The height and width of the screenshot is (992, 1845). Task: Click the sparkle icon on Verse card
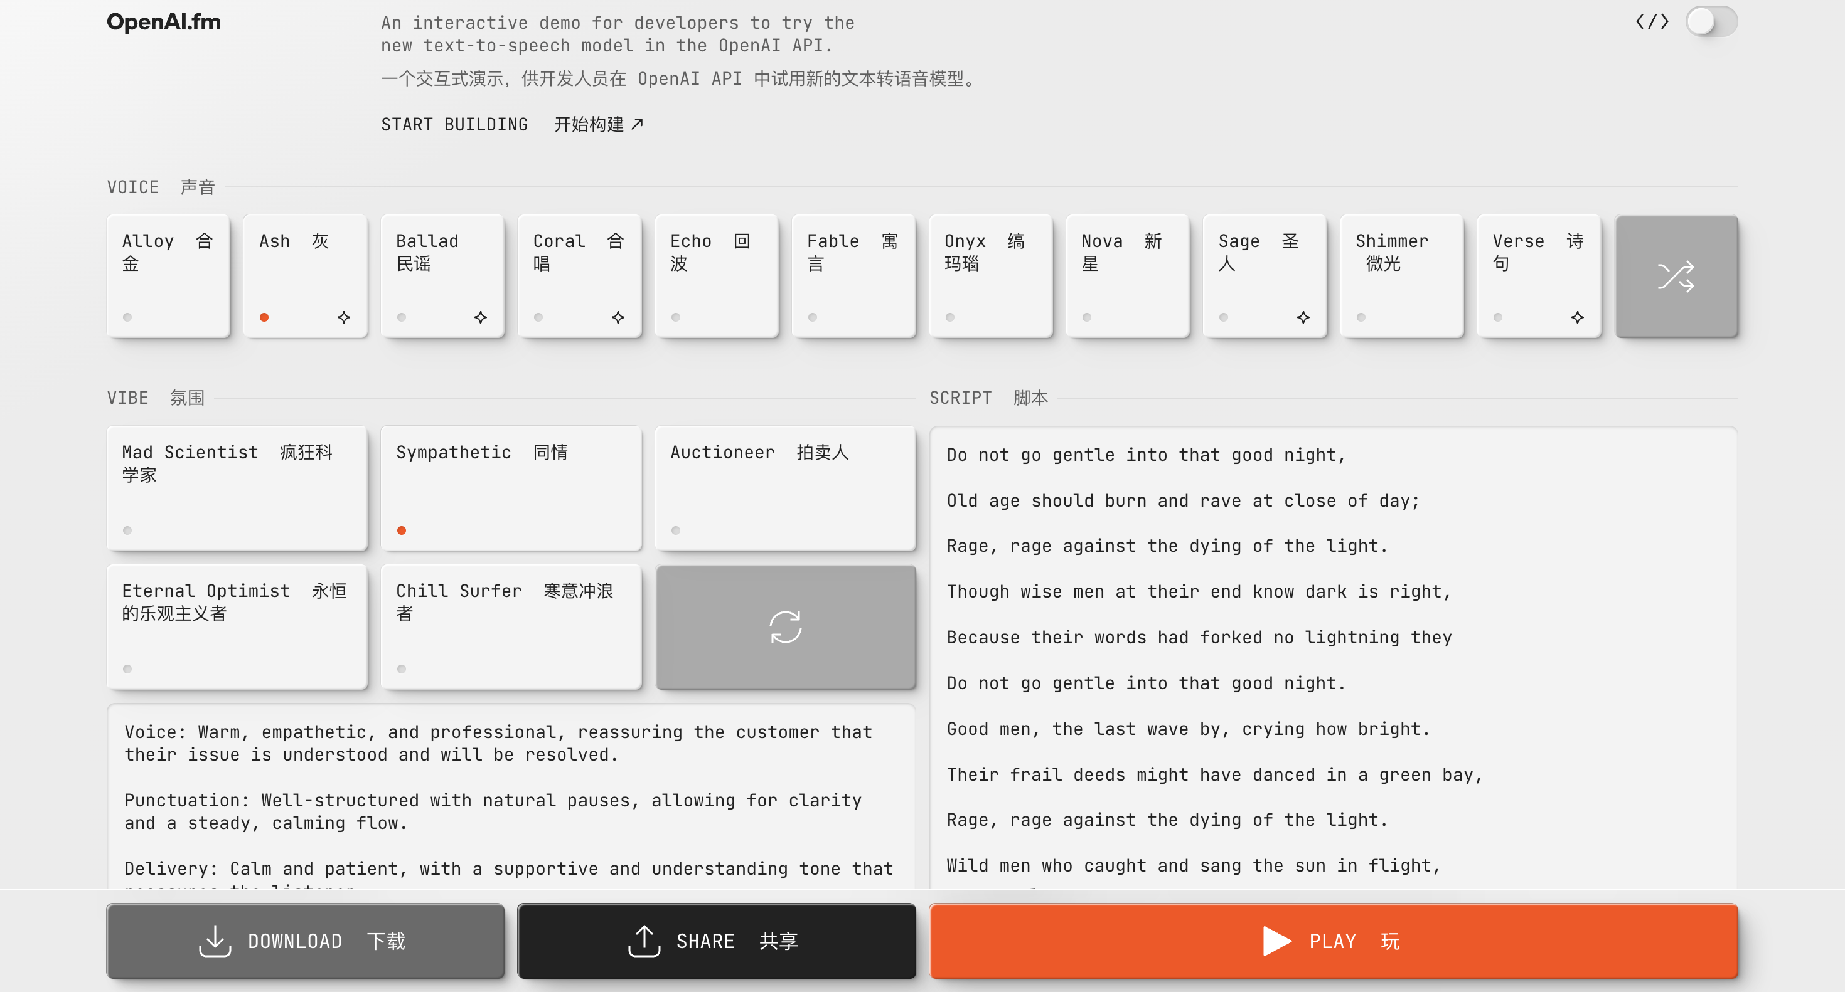click(x=1577, y=317)
